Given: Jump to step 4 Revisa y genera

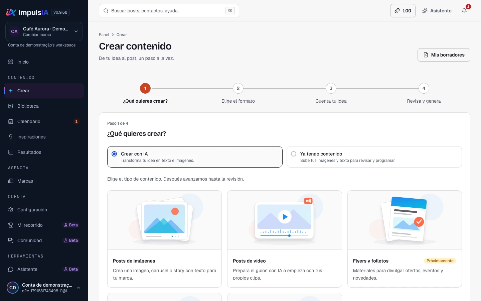Looking at the screenshot, I should click(x=424, y=88).
